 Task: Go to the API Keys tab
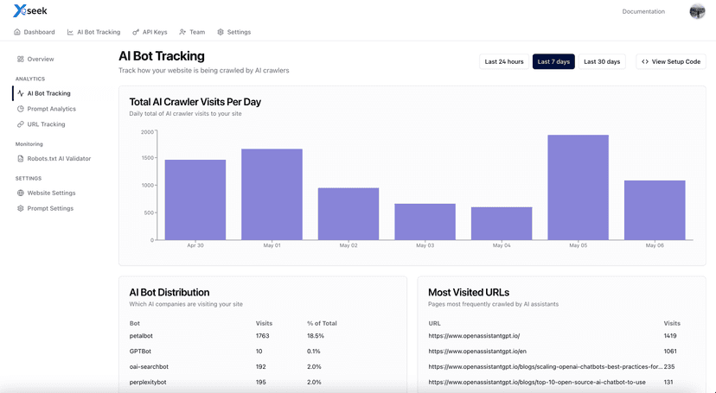point(150,32)
